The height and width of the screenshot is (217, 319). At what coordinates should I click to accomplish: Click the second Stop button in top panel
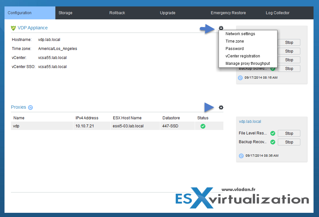(x=289, y=51)
